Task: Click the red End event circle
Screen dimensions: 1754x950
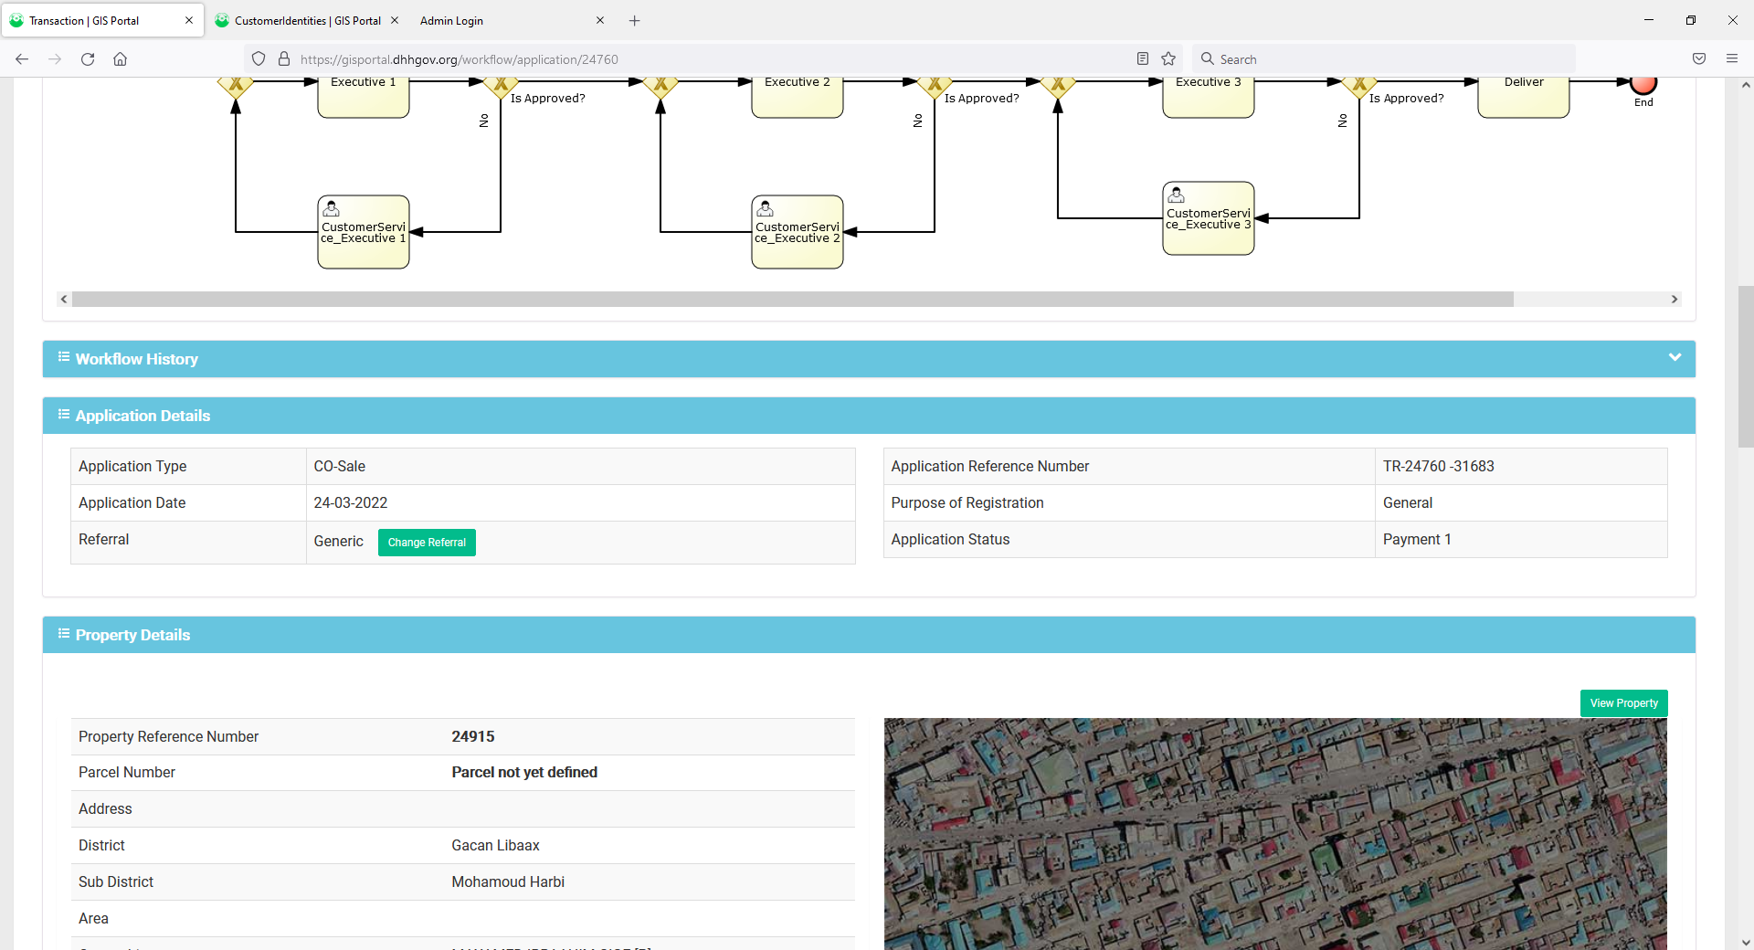Action: (x=1643, y=84)
